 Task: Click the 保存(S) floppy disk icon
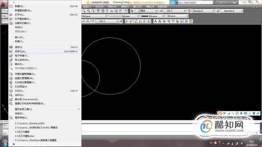[11, 47]
